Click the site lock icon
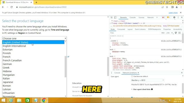 pyautogui.click(x=17, y=7)
